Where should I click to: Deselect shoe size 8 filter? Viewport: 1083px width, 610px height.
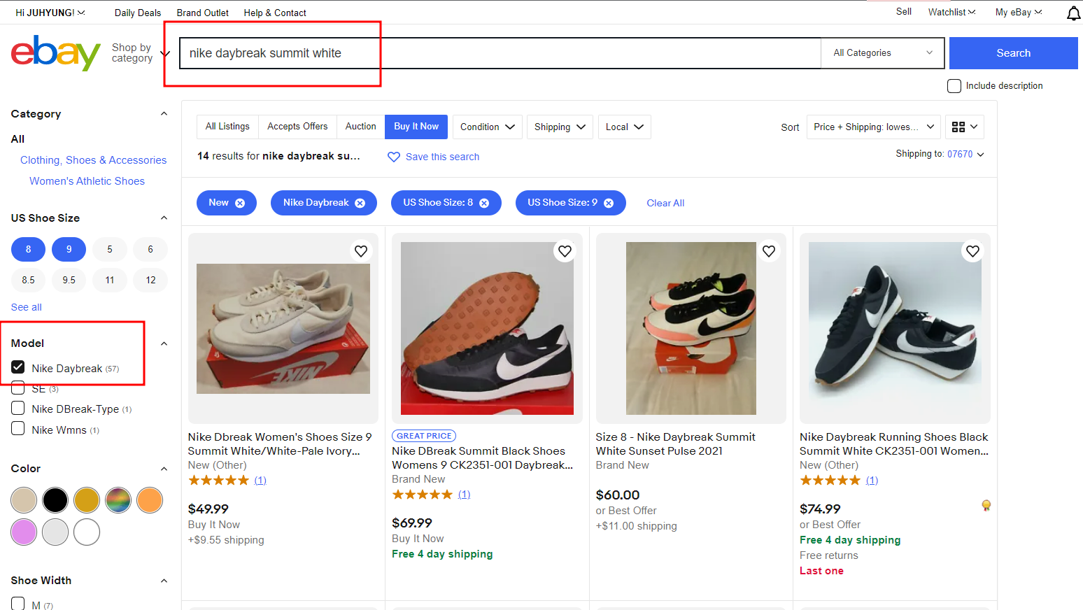(28, 249)
